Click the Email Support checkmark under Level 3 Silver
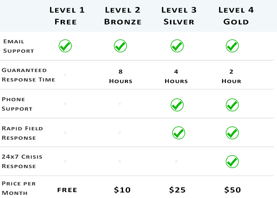This screenshot has height=198, width=277. [x=177, y=46]
